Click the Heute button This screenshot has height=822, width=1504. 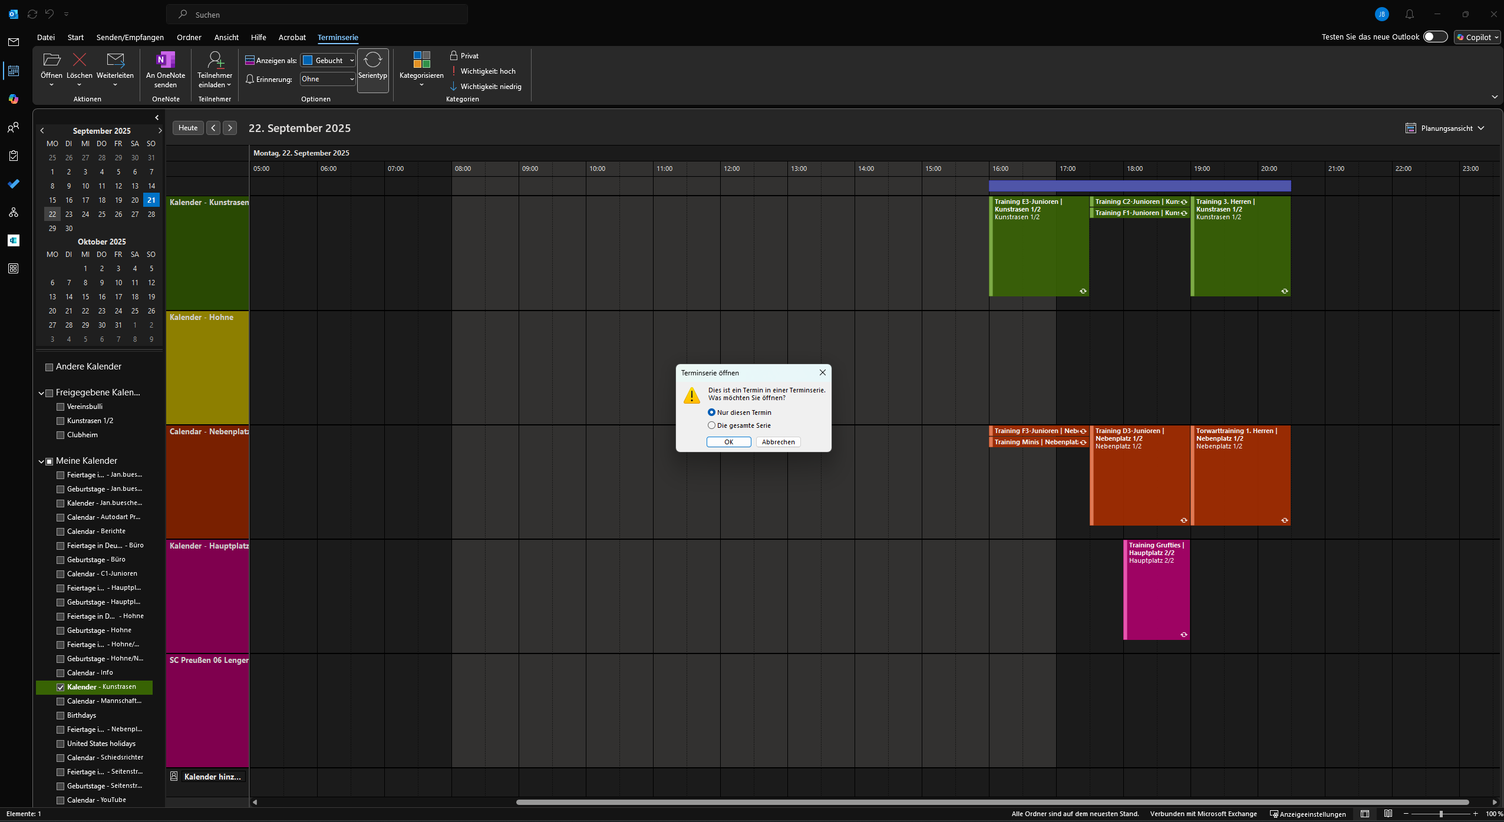[188, 128]
